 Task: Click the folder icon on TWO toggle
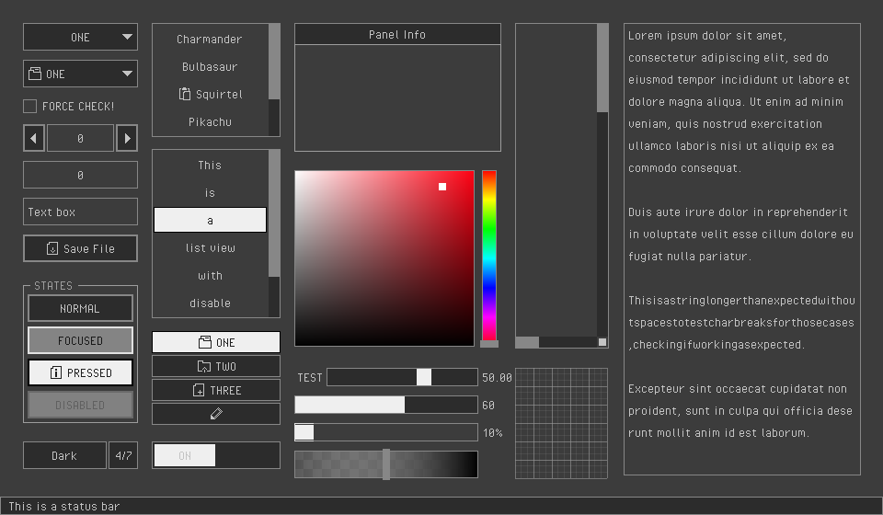[203, 366]
